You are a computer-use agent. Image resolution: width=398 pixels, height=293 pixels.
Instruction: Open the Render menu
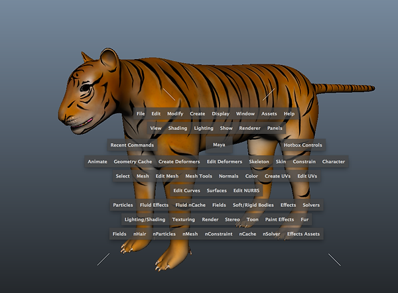(x=210, y=219)
